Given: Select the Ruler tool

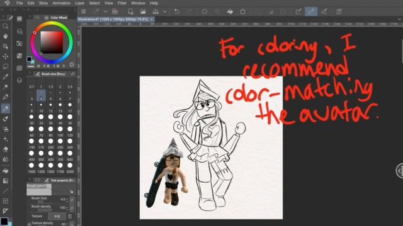Looking at the screenshot, I should pos(6,211).
